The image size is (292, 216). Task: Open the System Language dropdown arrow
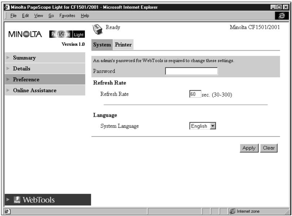coord(213,126)
